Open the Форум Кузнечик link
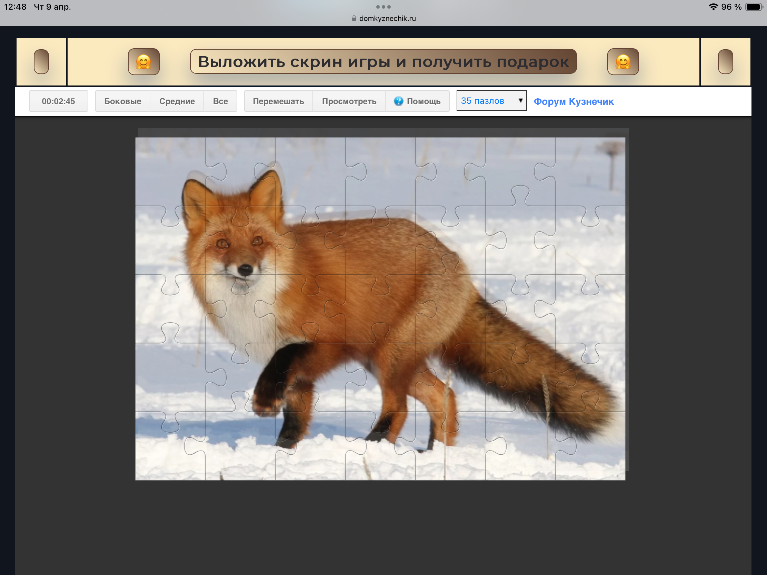Screen dimensions: 767x575 (574, 102)
